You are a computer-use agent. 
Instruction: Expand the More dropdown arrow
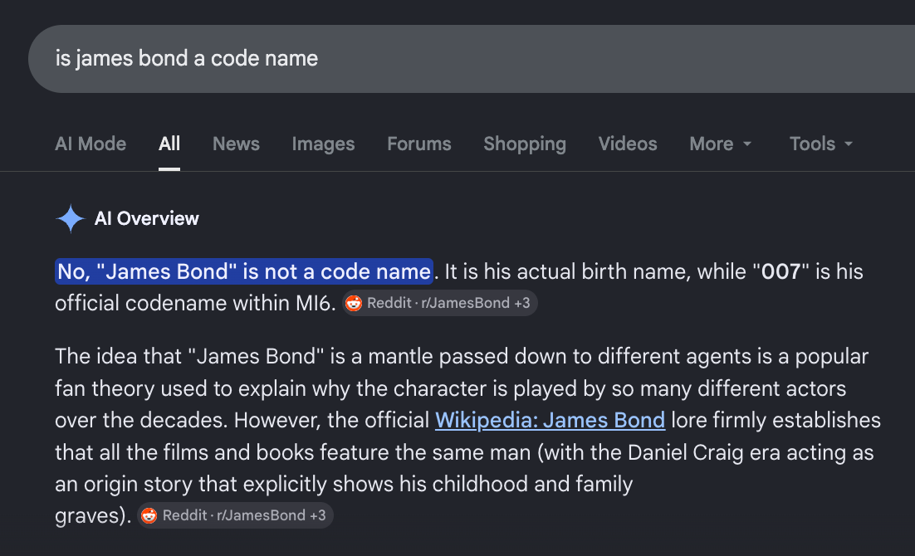[747, 144]
